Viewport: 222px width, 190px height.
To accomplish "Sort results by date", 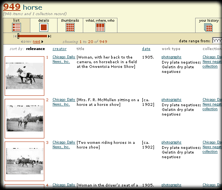I will pyautogui.click(x=146, y=49).
